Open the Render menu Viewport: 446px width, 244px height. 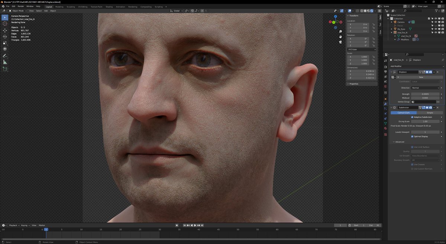[21, 6]
